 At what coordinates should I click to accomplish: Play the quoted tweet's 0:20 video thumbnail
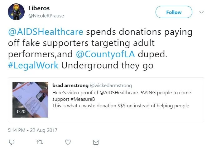(x=30, y=100)
